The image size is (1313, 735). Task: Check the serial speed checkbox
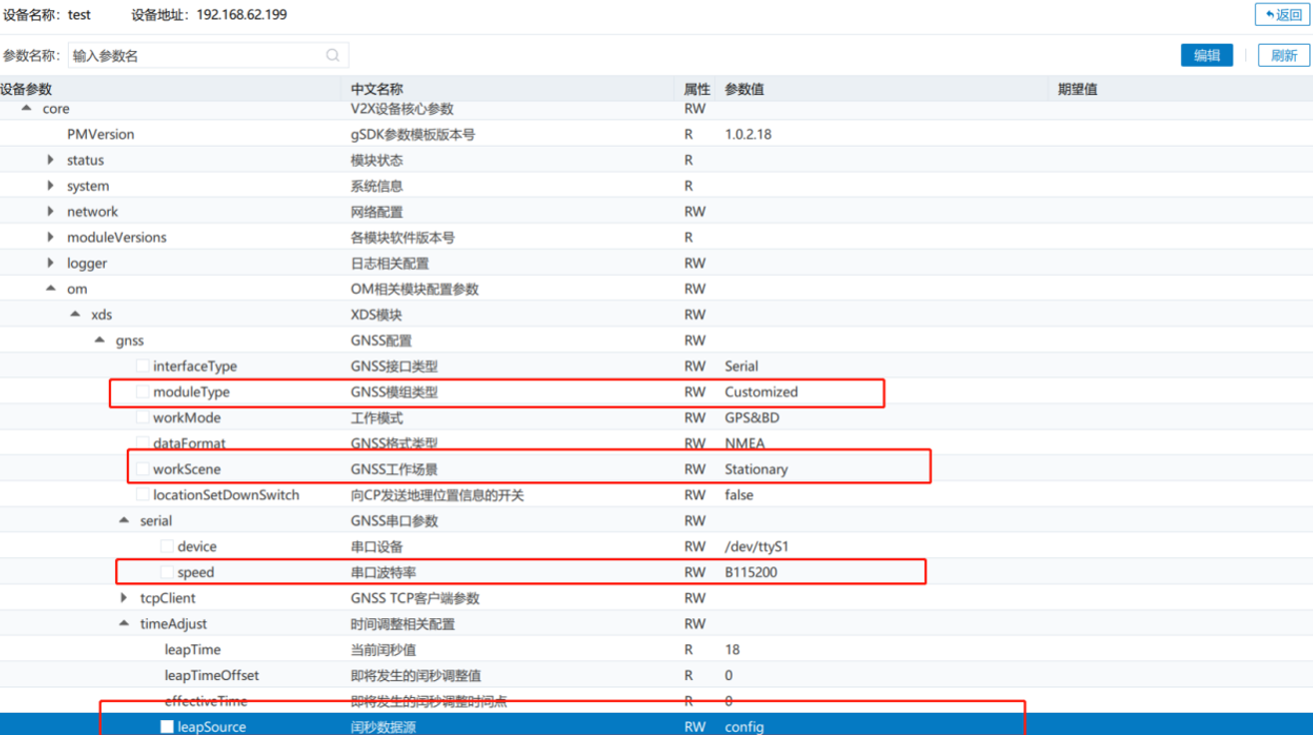(167, 572)
